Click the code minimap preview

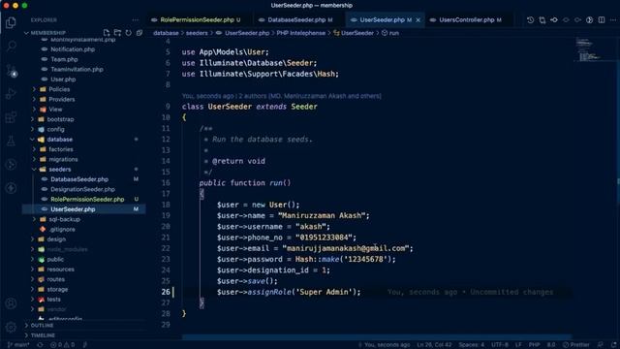click(x=588, y=49)
